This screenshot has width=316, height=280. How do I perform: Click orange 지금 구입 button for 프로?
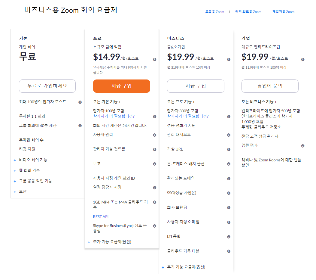(122, 86)
